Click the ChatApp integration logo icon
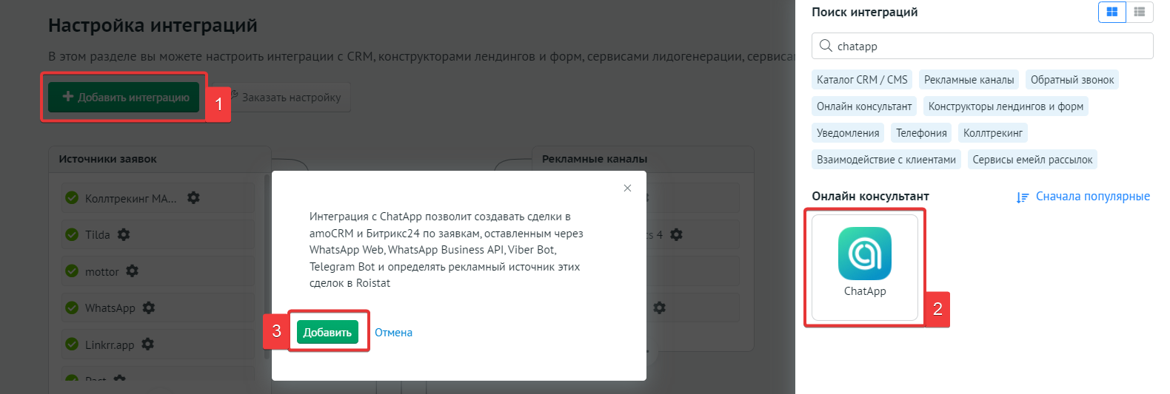 864,254
